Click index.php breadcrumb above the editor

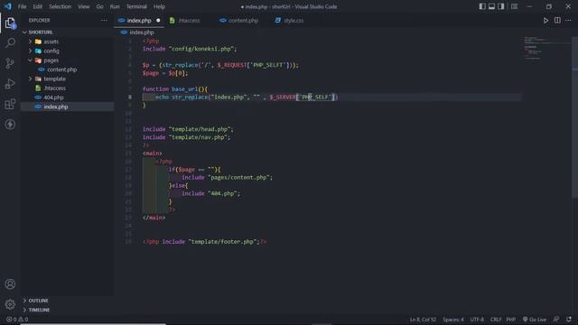pyautogui.click(x=142, y=32)
